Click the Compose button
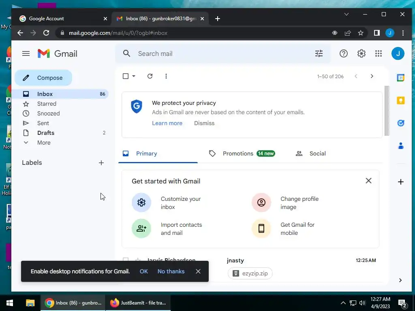Screen dimensions: 415x311 (x=43, y=78)
